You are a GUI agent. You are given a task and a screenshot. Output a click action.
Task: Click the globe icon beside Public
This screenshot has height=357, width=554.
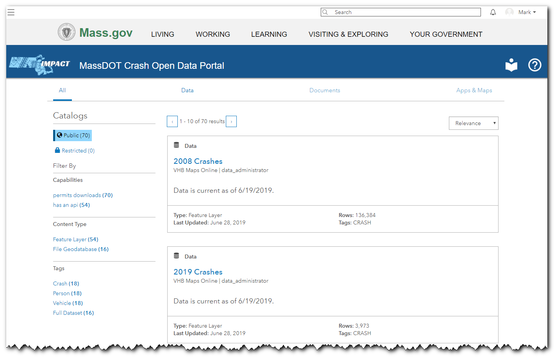tap(59, 135)
